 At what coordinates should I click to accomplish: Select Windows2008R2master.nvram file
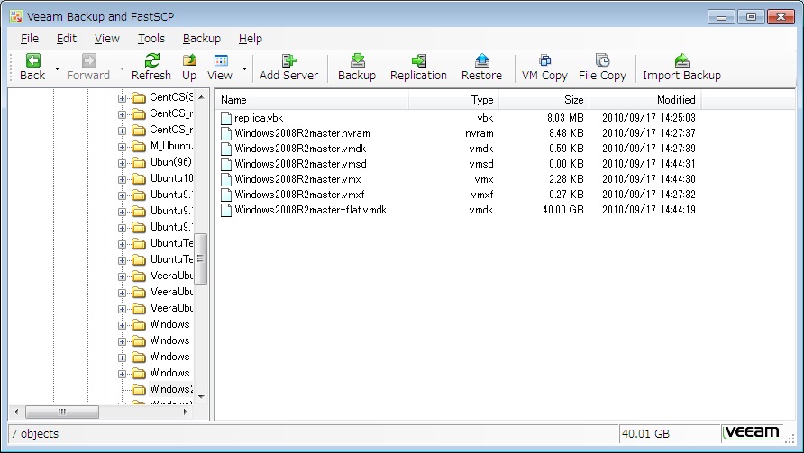click(x=302, y=133)
